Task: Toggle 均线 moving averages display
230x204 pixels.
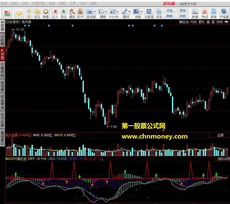Action: click(x=193, y=22)
